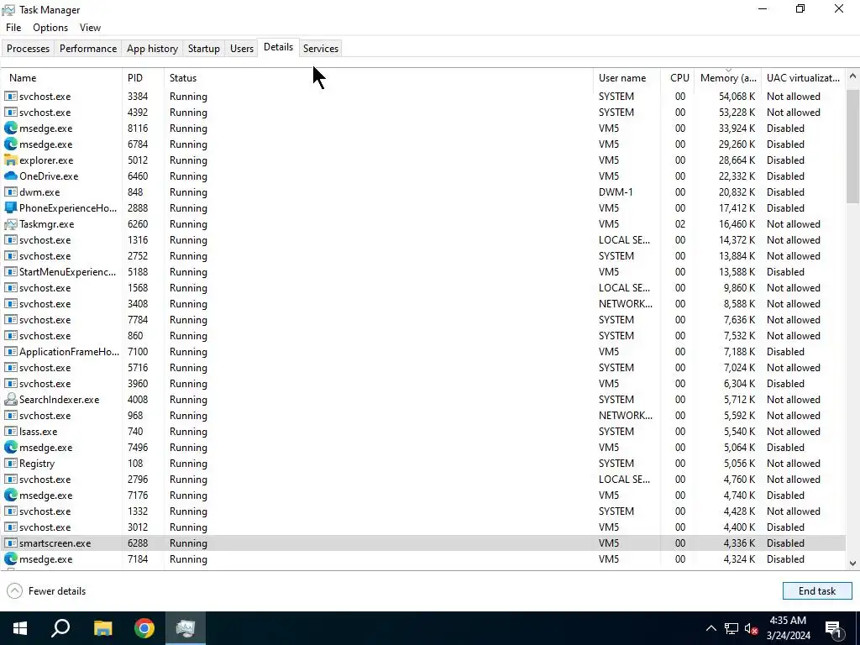This screenshot has height=645, width=860.
Task: Click the msedge.exe icon in row PID 7496
Action: 10,447
